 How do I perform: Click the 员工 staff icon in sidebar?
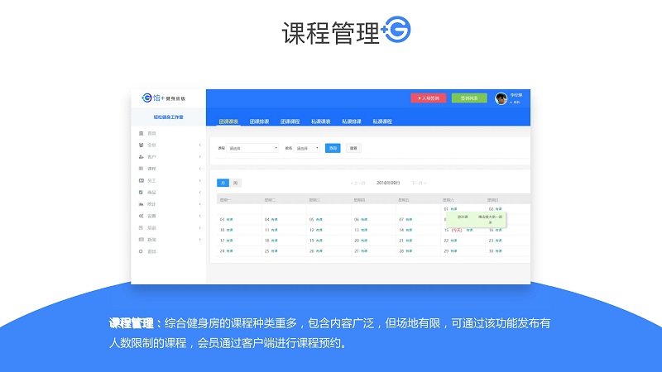coord(141,180)
